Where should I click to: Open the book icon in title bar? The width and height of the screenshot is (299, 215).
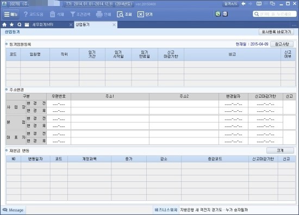[259, 4]
